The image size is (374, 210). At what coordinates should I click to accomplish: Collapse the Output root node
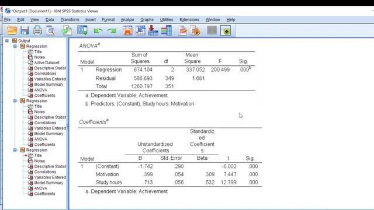point(7,41)
